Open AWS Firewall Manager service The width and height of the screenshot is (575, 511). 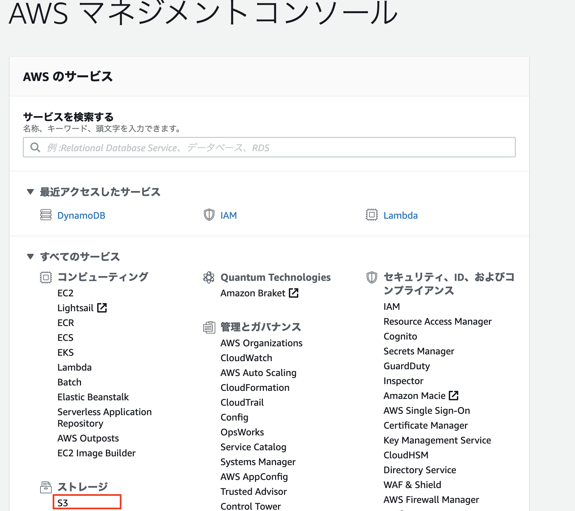(431, 500)
